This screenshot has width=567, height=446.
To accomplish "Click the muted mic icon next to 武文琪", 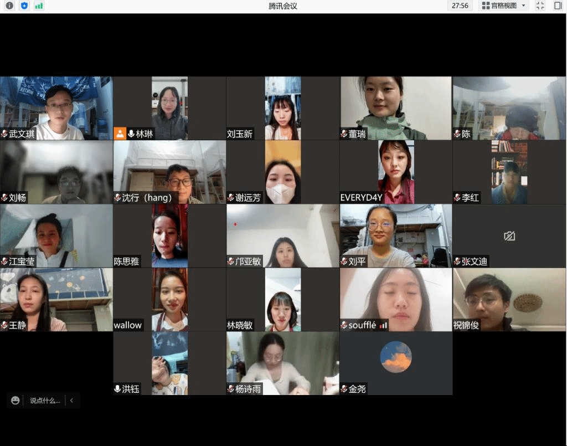I will click(x=4, y=134).
